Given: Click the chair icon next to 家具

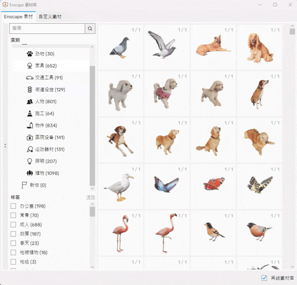Looking at the screenshot, I should click(x=30, y=66).
